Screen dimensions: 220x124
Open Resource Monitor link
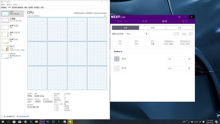(23, 116)
